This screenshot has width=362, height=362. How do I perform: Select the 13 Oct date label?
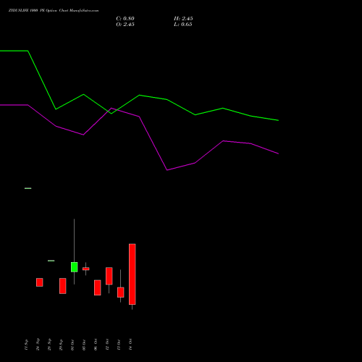click(119, 345)
